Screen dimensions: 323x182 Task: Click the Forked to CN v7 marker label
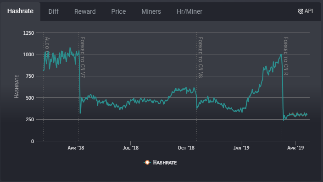pos(83,58)
